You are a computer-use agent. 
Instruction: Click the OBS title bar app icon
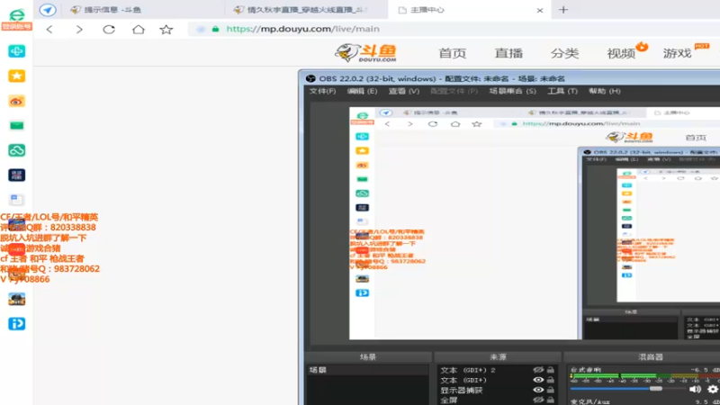click(x=310, y=78)
